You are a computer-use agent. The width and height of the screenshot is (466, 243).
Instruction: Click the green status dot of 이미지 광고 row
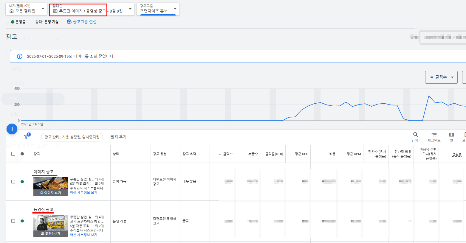tap(22, 182)
